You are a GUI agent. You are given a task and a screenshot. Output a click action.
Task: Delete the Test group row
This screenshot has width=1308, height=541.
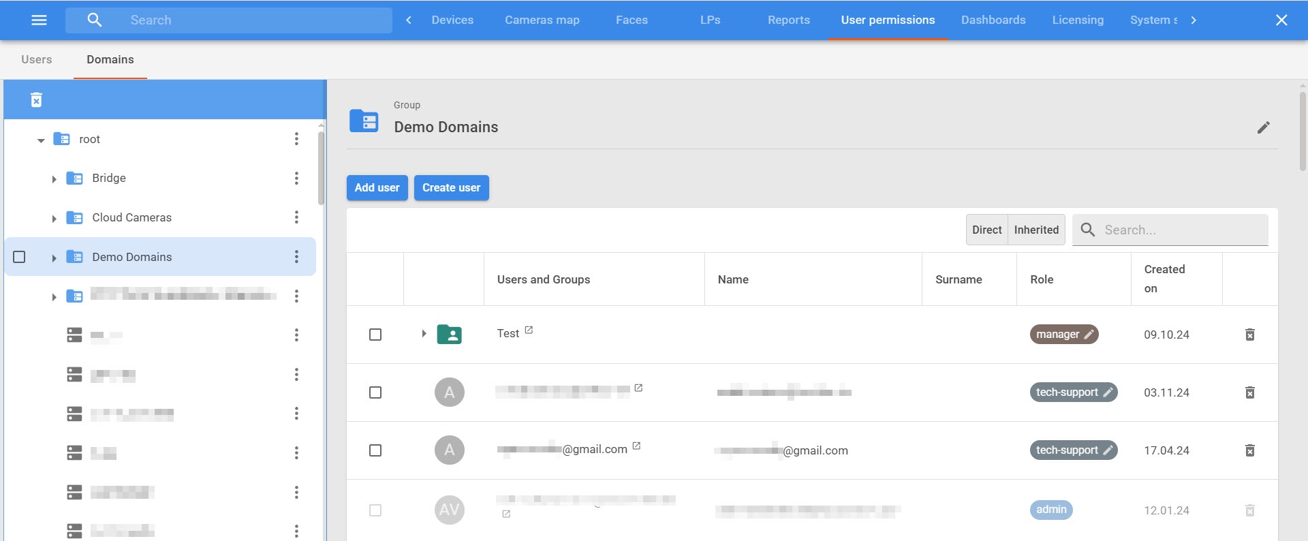click(1249, 335)
